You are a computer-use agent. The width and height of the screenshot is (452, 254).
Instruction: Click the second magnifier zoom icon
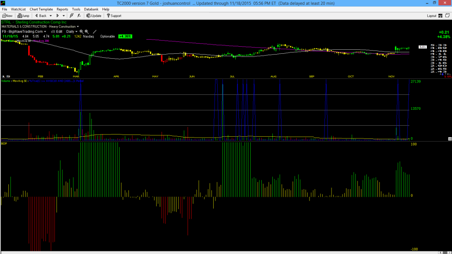(87, 32)
